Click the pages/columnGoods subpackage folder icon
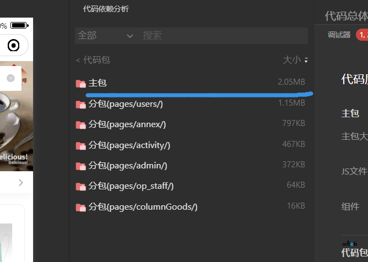 pos(81,208)
